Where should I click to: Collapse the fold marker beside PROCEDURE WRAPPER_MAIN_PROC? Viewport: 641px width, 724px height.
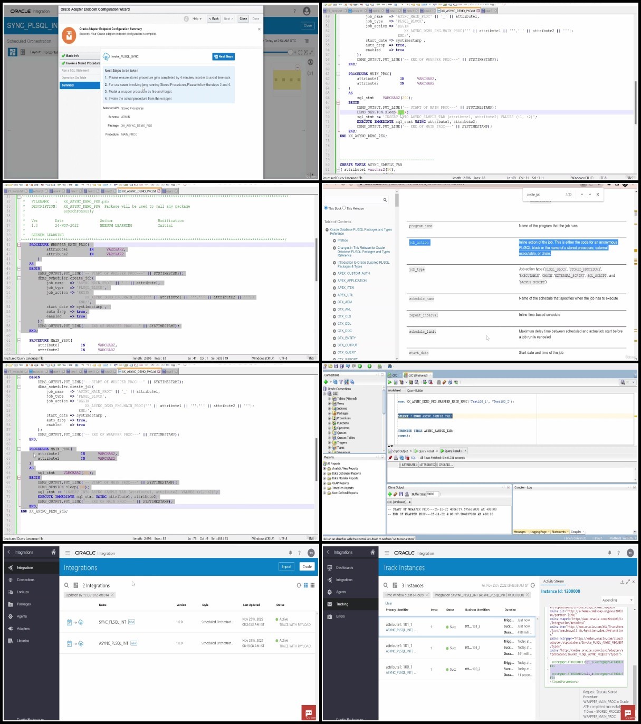tap(19, 245)
